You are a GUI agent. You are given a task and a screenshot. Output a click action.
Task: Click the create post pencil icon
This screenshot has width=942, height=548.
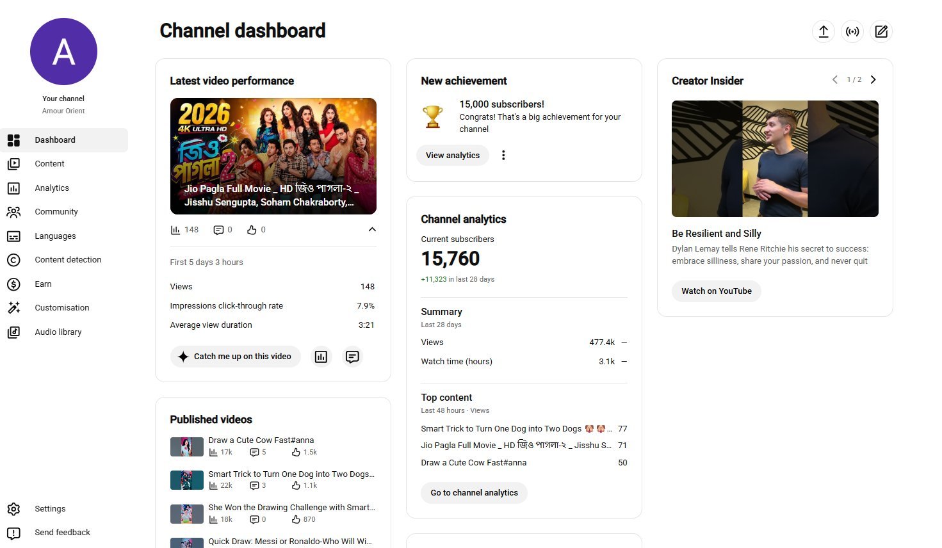pos(881,31)
